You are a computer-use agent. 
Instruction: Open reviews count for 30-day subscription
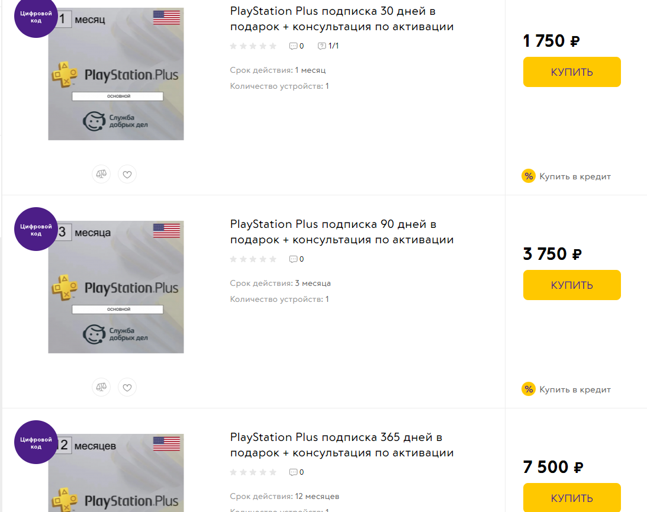point(297,46)
